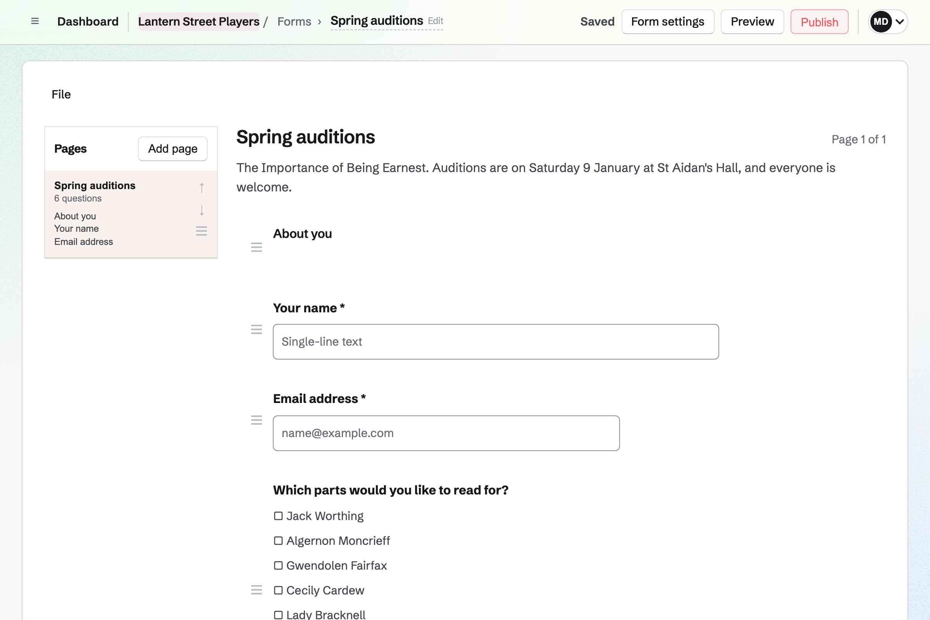Open the hamburger navigation menu
This screenshot has width=930, height=620.
[x=35, y=21]
